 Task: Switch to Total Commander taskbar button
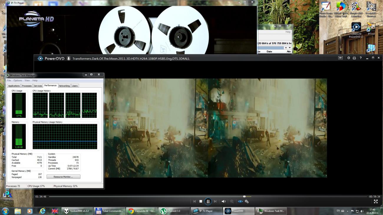110,211
